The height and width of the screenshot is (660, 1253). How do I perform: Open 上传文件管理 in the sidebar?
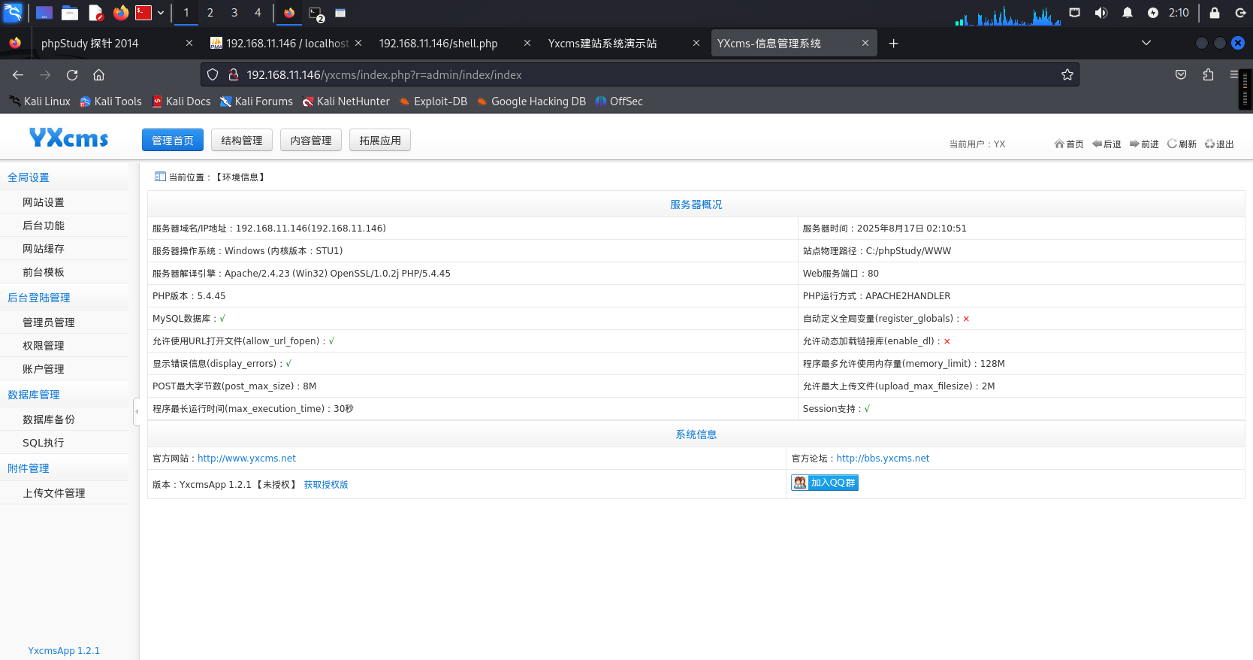54,493
